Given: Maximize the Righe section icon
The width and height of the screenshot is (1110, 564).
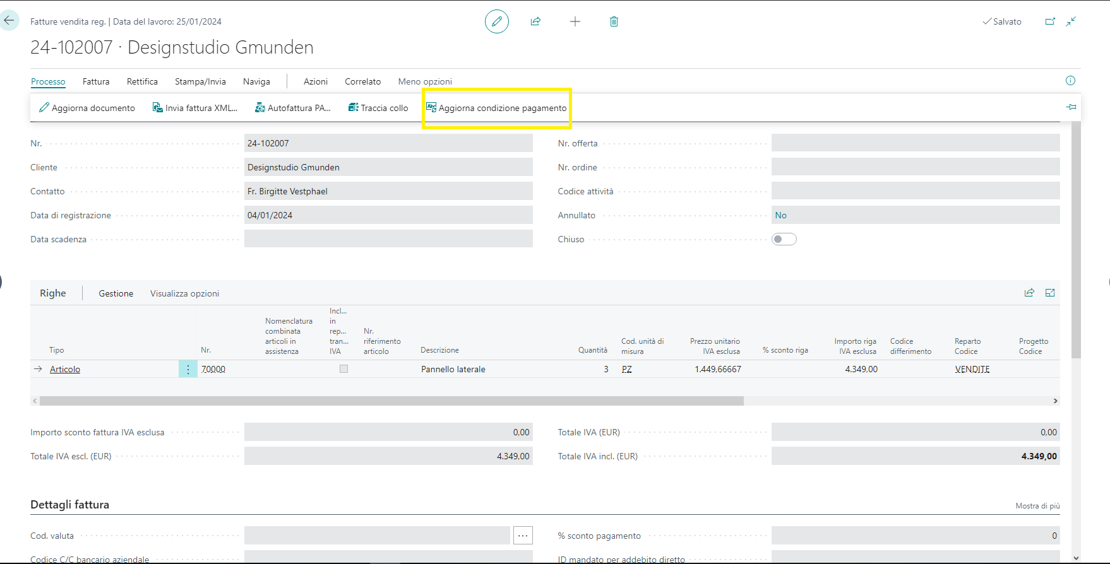Looking at the screenshot, I should tap(1050, 293).
